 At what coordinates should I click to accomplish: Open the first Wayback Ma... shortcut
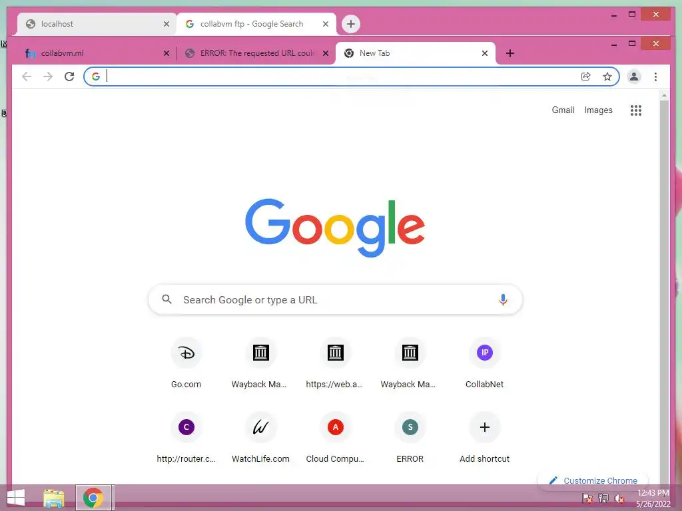click(x=260, y=364)
